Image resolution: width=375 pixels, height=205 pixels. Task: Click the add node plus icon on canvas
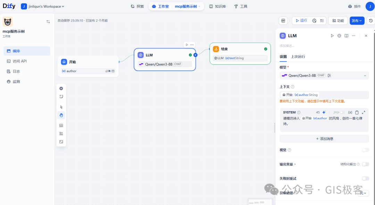[x=61, y=88]
